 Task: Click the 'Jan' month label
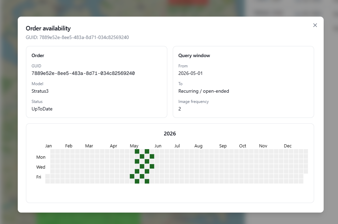tap(48, 146)
